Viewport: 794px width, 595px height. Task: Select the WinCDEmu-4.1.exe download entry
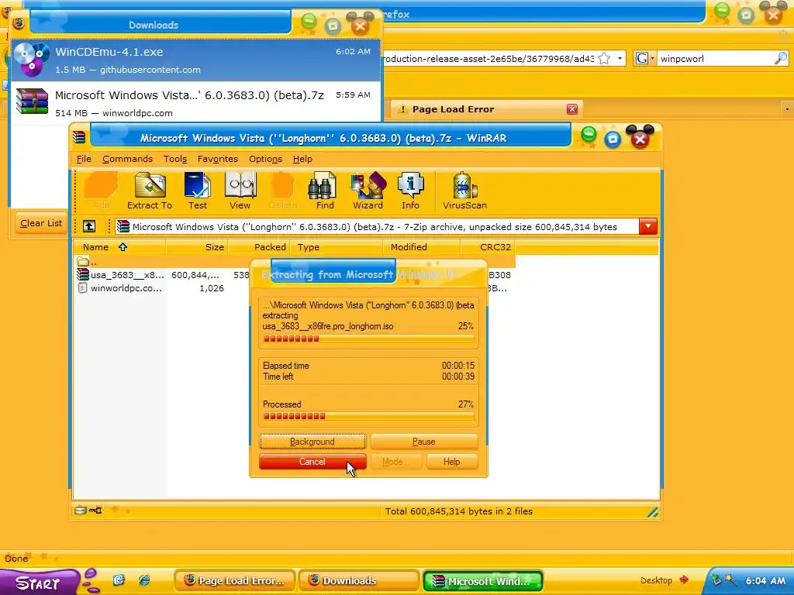pyautogui.click(x=195, y=60)
